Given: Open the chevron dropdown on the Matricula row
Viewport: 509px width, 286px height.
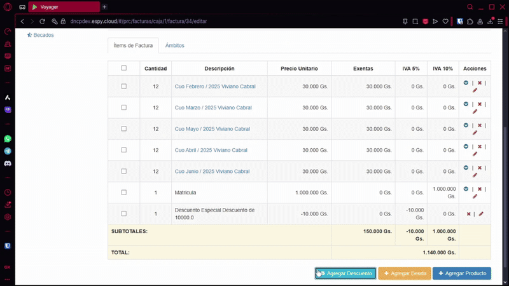Looking at the screenshot, I should click(x=466, y=189).
